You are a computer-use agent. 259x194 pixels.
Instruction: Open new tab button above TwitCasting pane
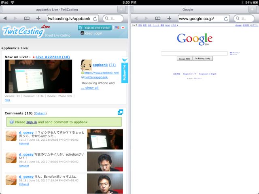click(121, 9)
